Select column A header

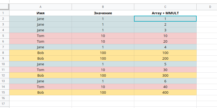coord(40,7)
